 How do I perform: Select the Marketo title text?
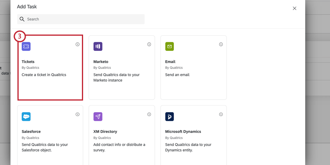coord(101,62)
